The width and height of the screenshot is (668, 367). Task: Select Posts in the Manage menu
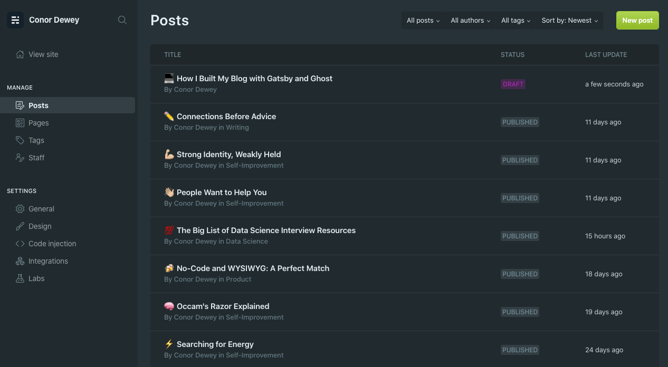pyautogui.click(x=39, y=105)
